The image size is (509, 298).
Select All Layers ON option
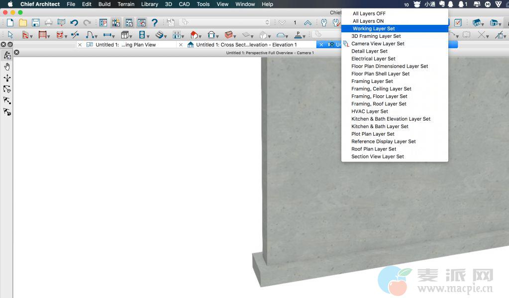(x=368, y=21)
